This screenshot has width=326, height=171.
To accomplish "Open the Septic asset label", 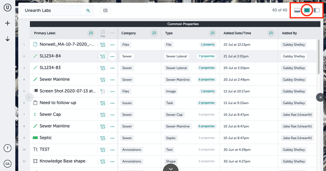I will (45, 138).
